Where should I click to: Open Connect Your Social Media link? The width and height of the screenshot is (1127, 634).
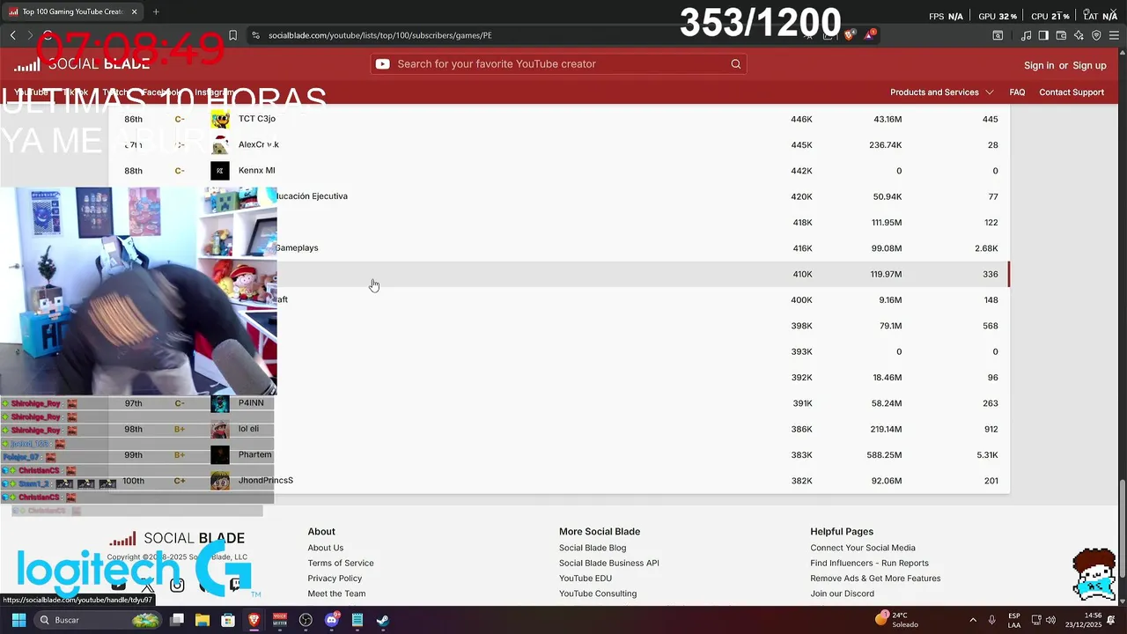point(863,548)
